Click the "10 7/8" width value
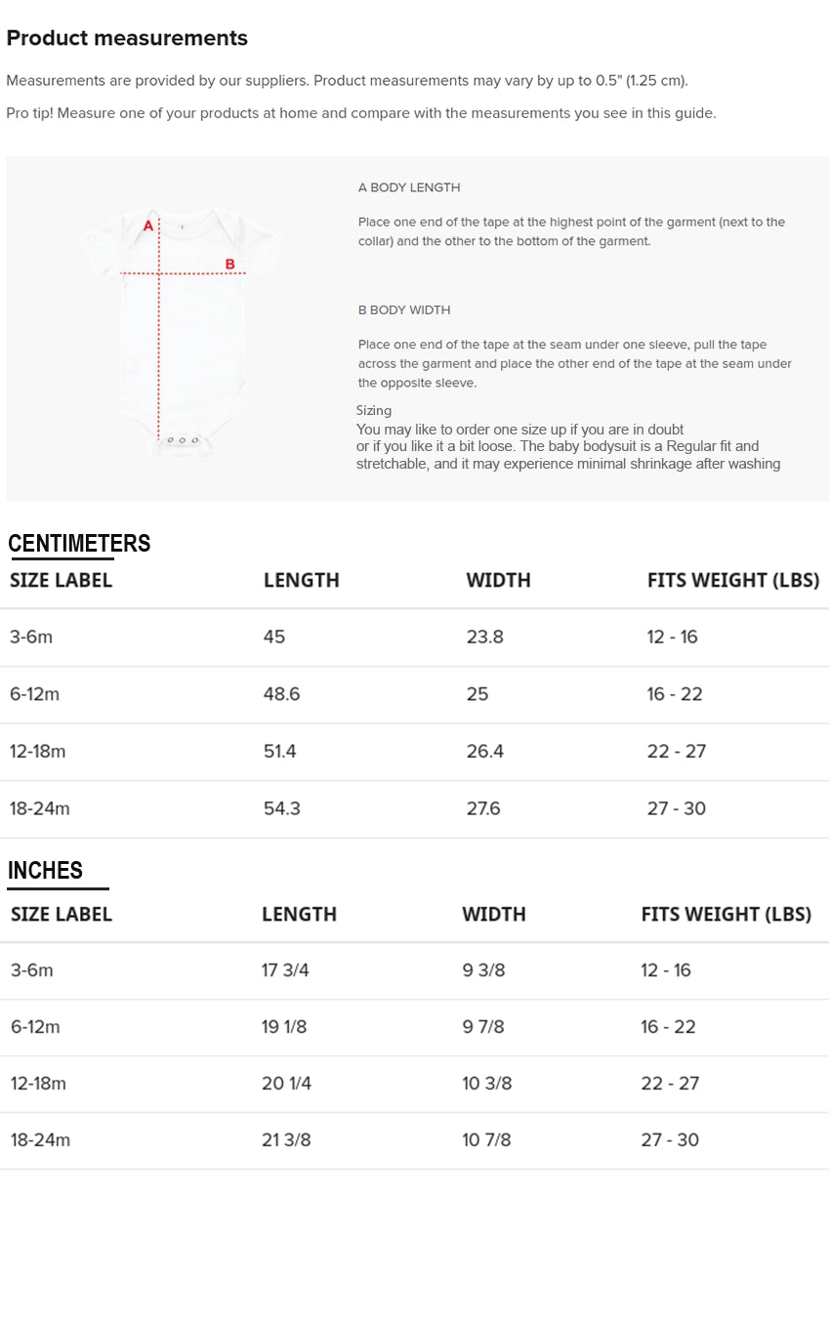The image size is (830, 1318). click(x=486, y=1140)
